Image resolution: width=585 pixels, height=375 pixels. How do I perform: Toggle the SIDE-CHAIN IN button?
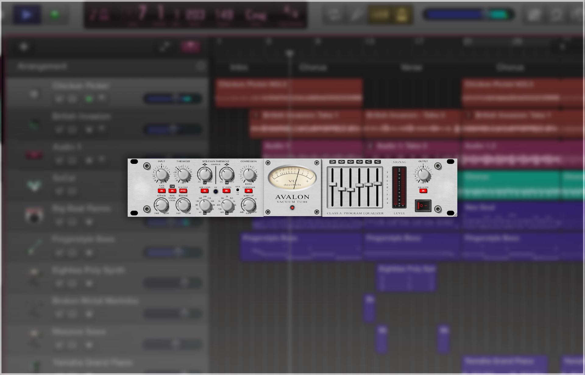click(205, 191)
